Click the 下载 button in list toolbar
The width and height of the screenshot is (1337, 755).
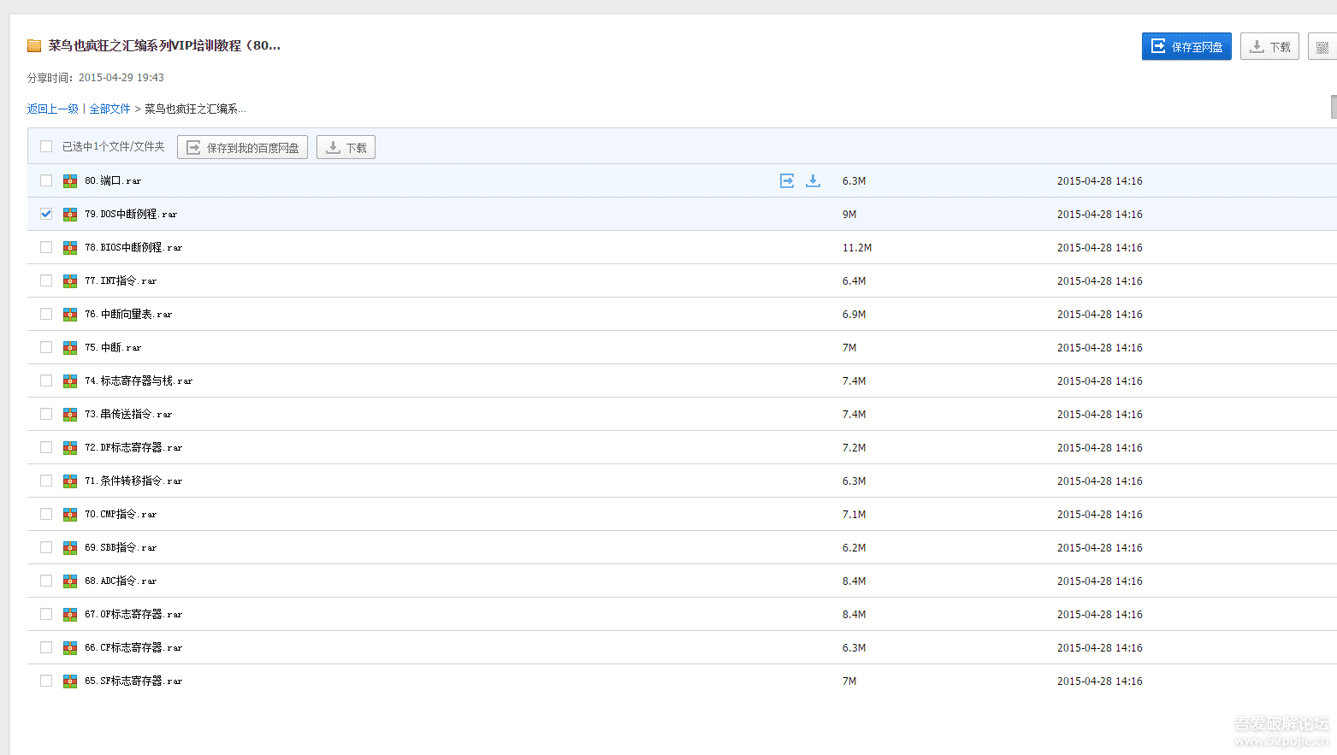[346, 147]
